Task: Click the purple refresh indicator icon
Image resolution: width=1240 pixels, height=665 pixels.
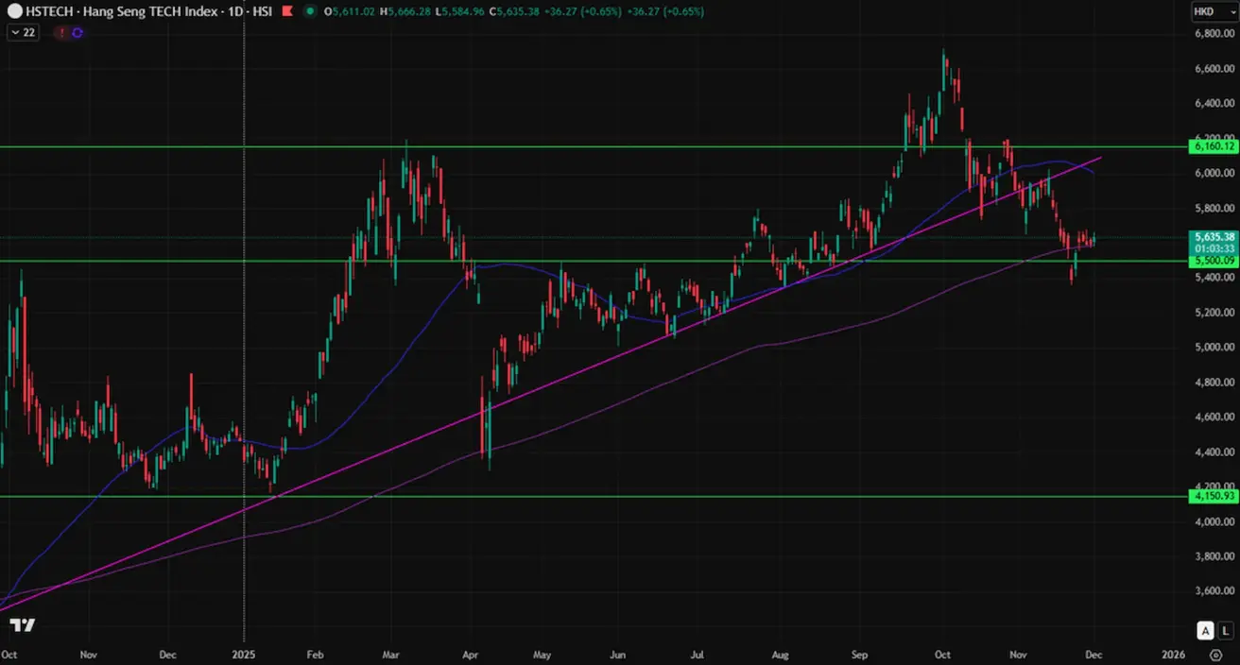Action: pos(77,32)
